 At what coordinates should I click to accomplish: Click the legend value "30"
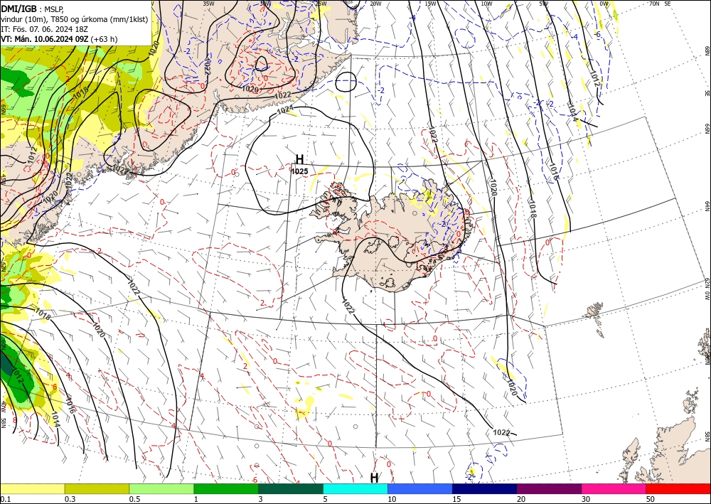click(586, 499)
